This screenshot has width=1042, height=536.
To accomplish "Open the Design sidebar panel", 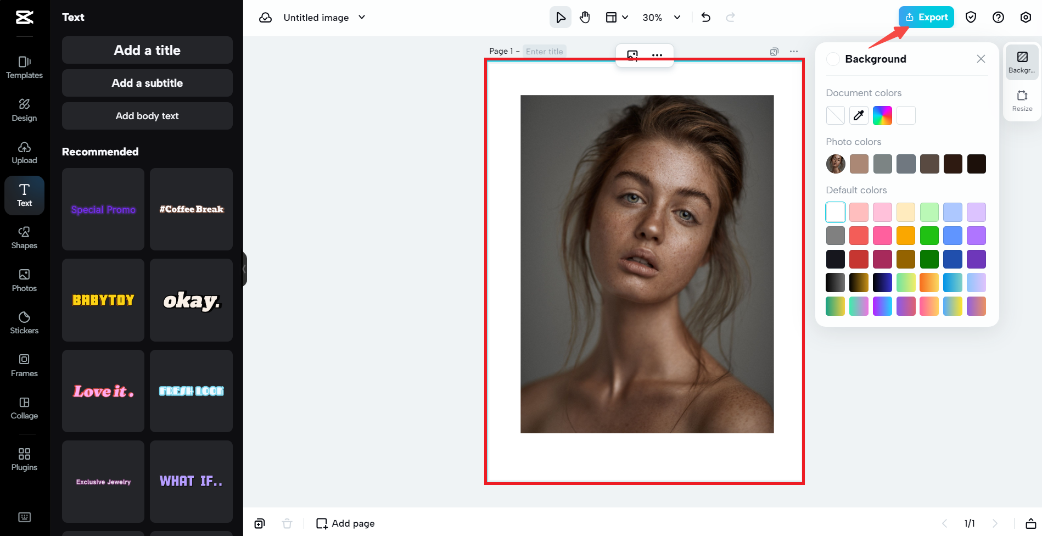I will coord(24,110).
